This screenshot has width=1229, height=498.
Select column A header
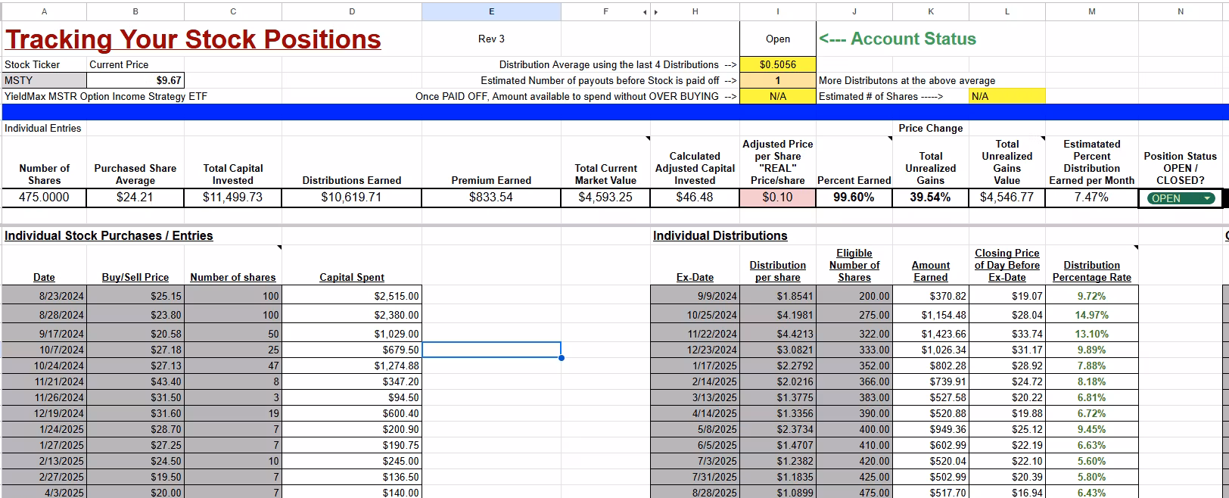pos(44,11)
